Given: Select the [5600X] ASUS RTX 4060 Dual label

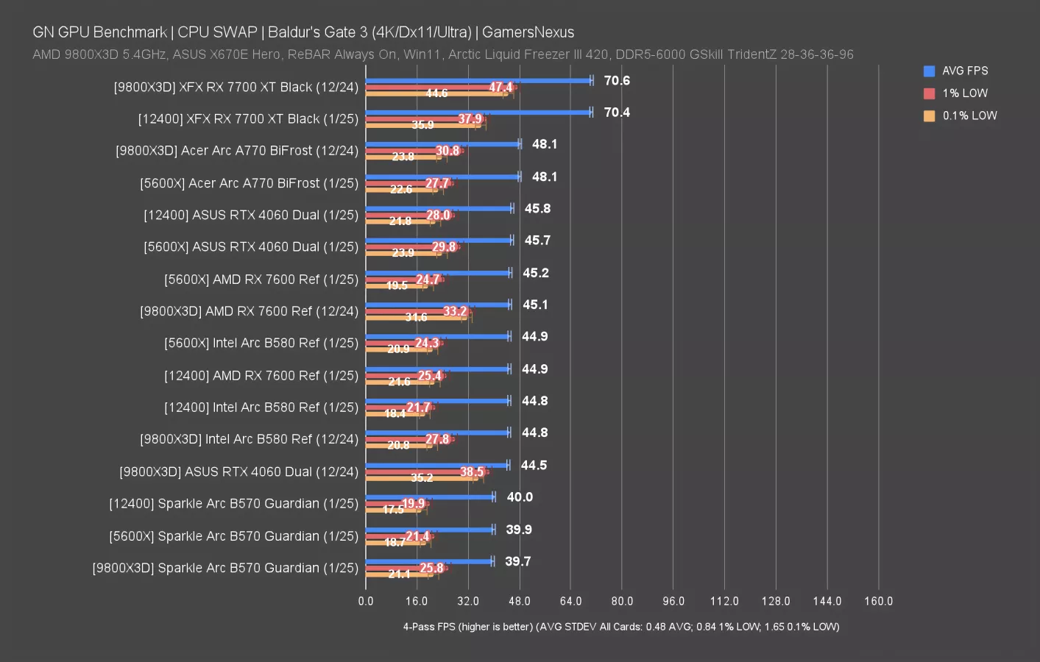Looking at the screenshot, I should click(x=250, y=247).
